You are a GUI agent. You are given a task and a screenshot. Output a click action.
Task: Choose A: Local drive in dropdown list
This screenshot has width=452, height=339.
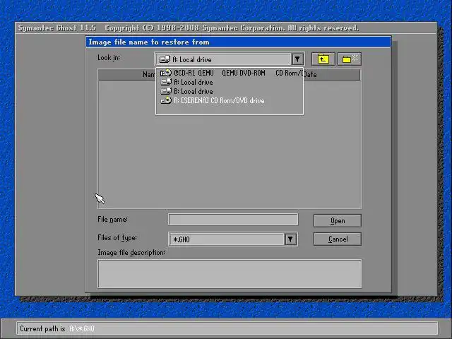coord(229,82)
